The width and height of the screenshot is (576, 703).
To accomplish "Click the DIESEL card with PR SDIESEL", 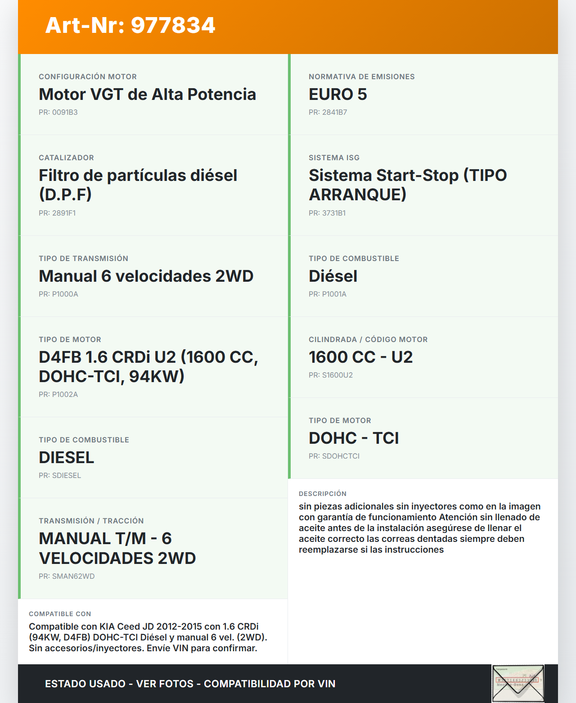I will pyautogui.click(x=153, y=457).
